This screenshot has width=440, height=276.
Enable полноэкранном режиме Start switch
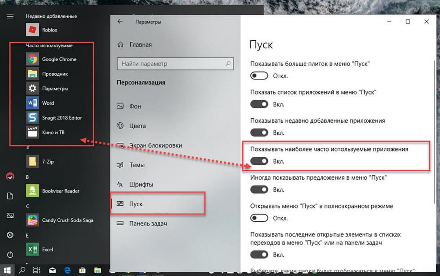pyautogui.click(x=260, y=218)
